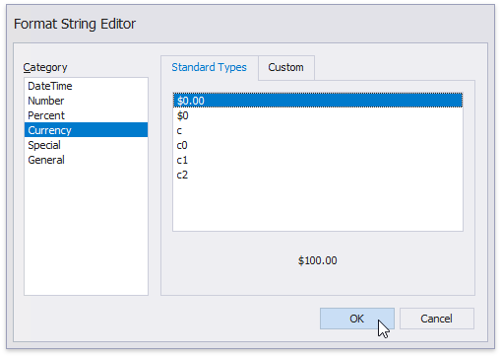
Task: Select the $0 format string
Action: click(x=318, y=115)
